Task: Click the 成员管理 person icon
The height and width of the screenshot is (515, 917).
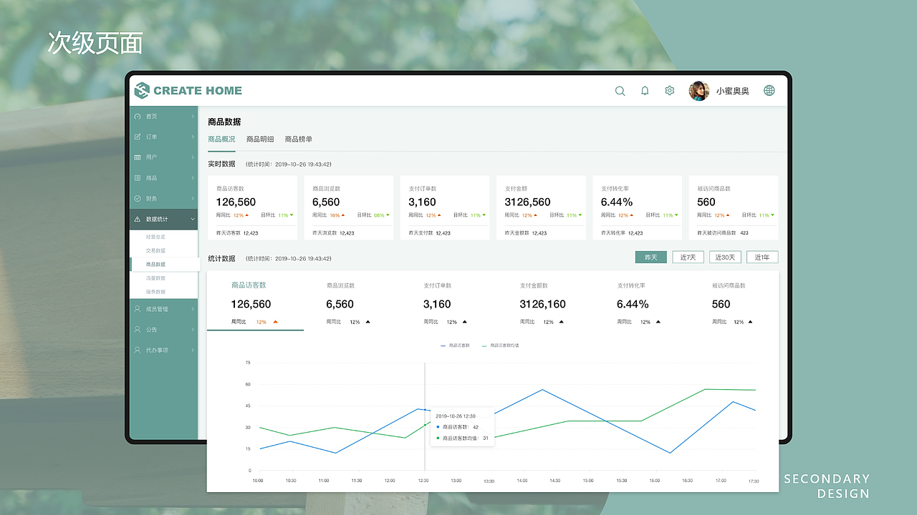Action: [138, 309]
